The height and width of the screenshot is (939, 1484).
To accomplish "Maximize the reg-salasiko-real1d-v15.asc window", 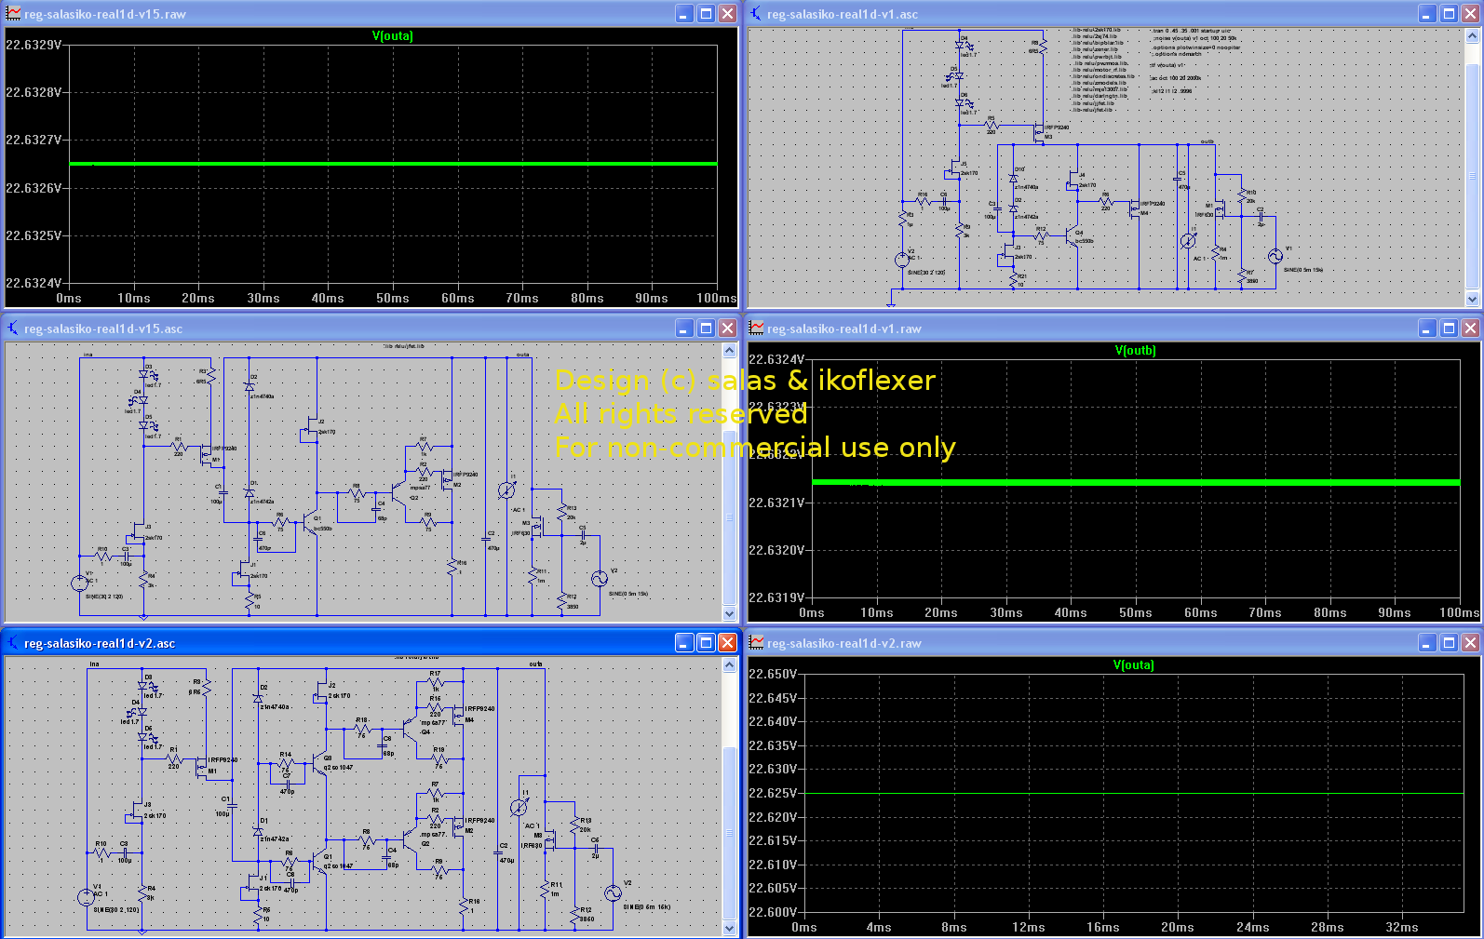I will tap(706, 329).
